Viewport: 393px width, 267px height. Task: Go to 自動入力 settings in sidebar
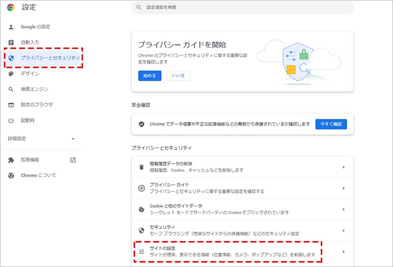coord(30,43)
